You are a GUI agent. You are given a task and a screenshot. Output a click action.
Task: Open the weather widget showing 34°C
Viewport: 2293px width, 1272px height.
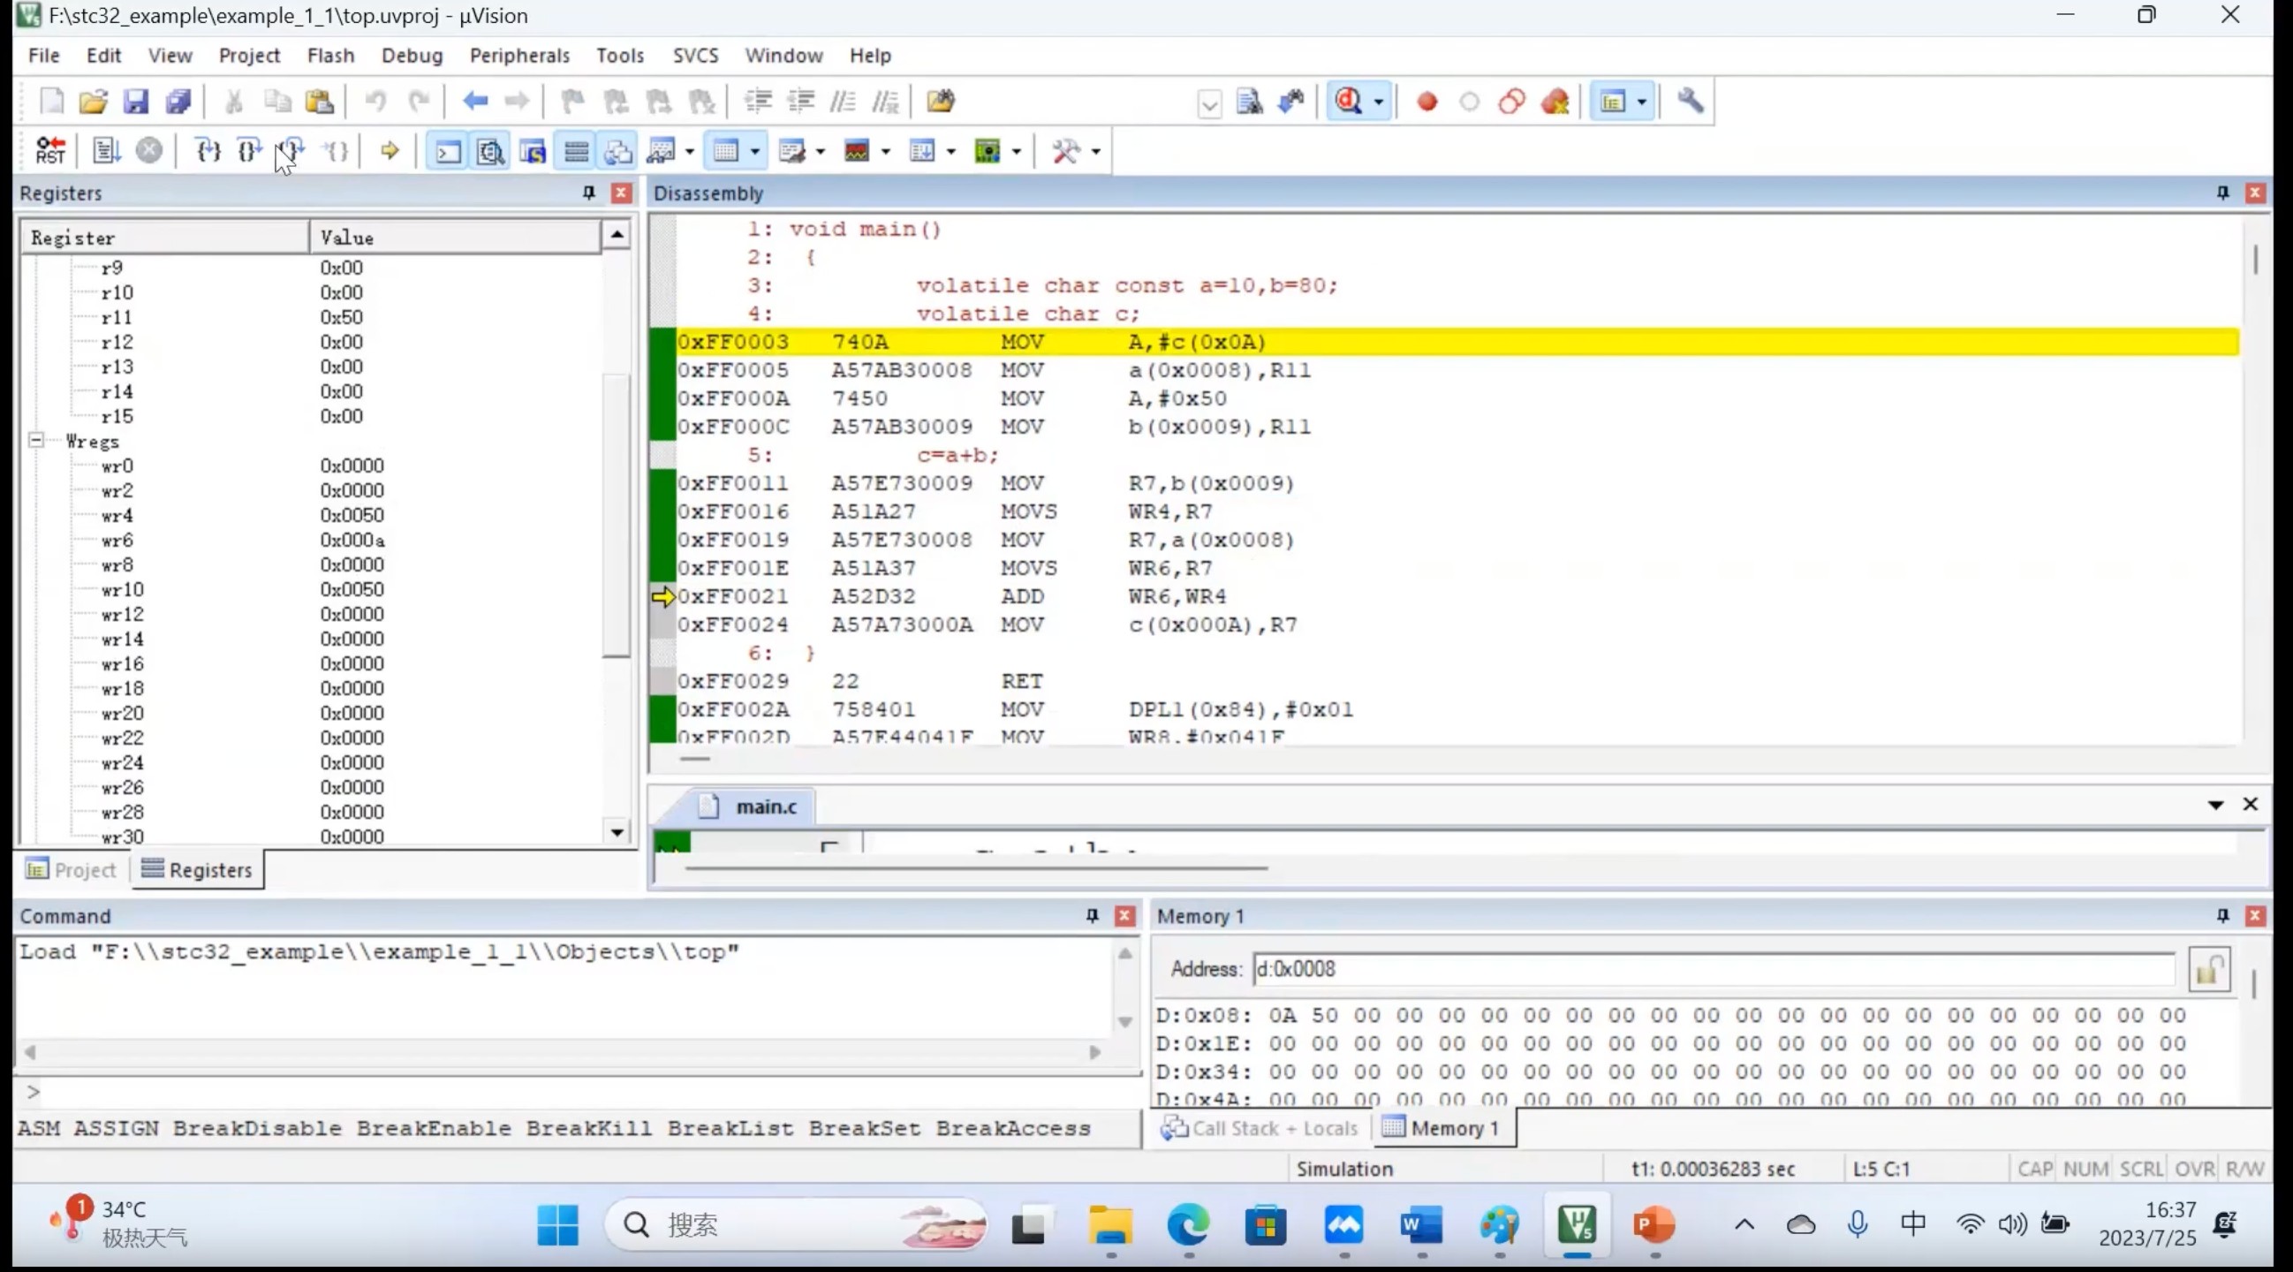pos(120,1224)
